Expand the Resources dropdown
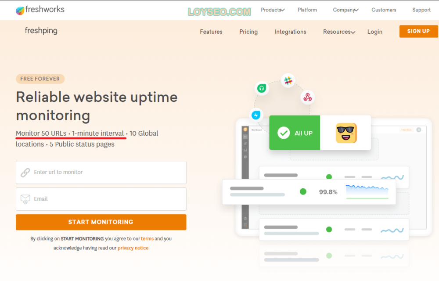Image resolution: width=439 pixels, height=281 pixels. tap(339, 32)
